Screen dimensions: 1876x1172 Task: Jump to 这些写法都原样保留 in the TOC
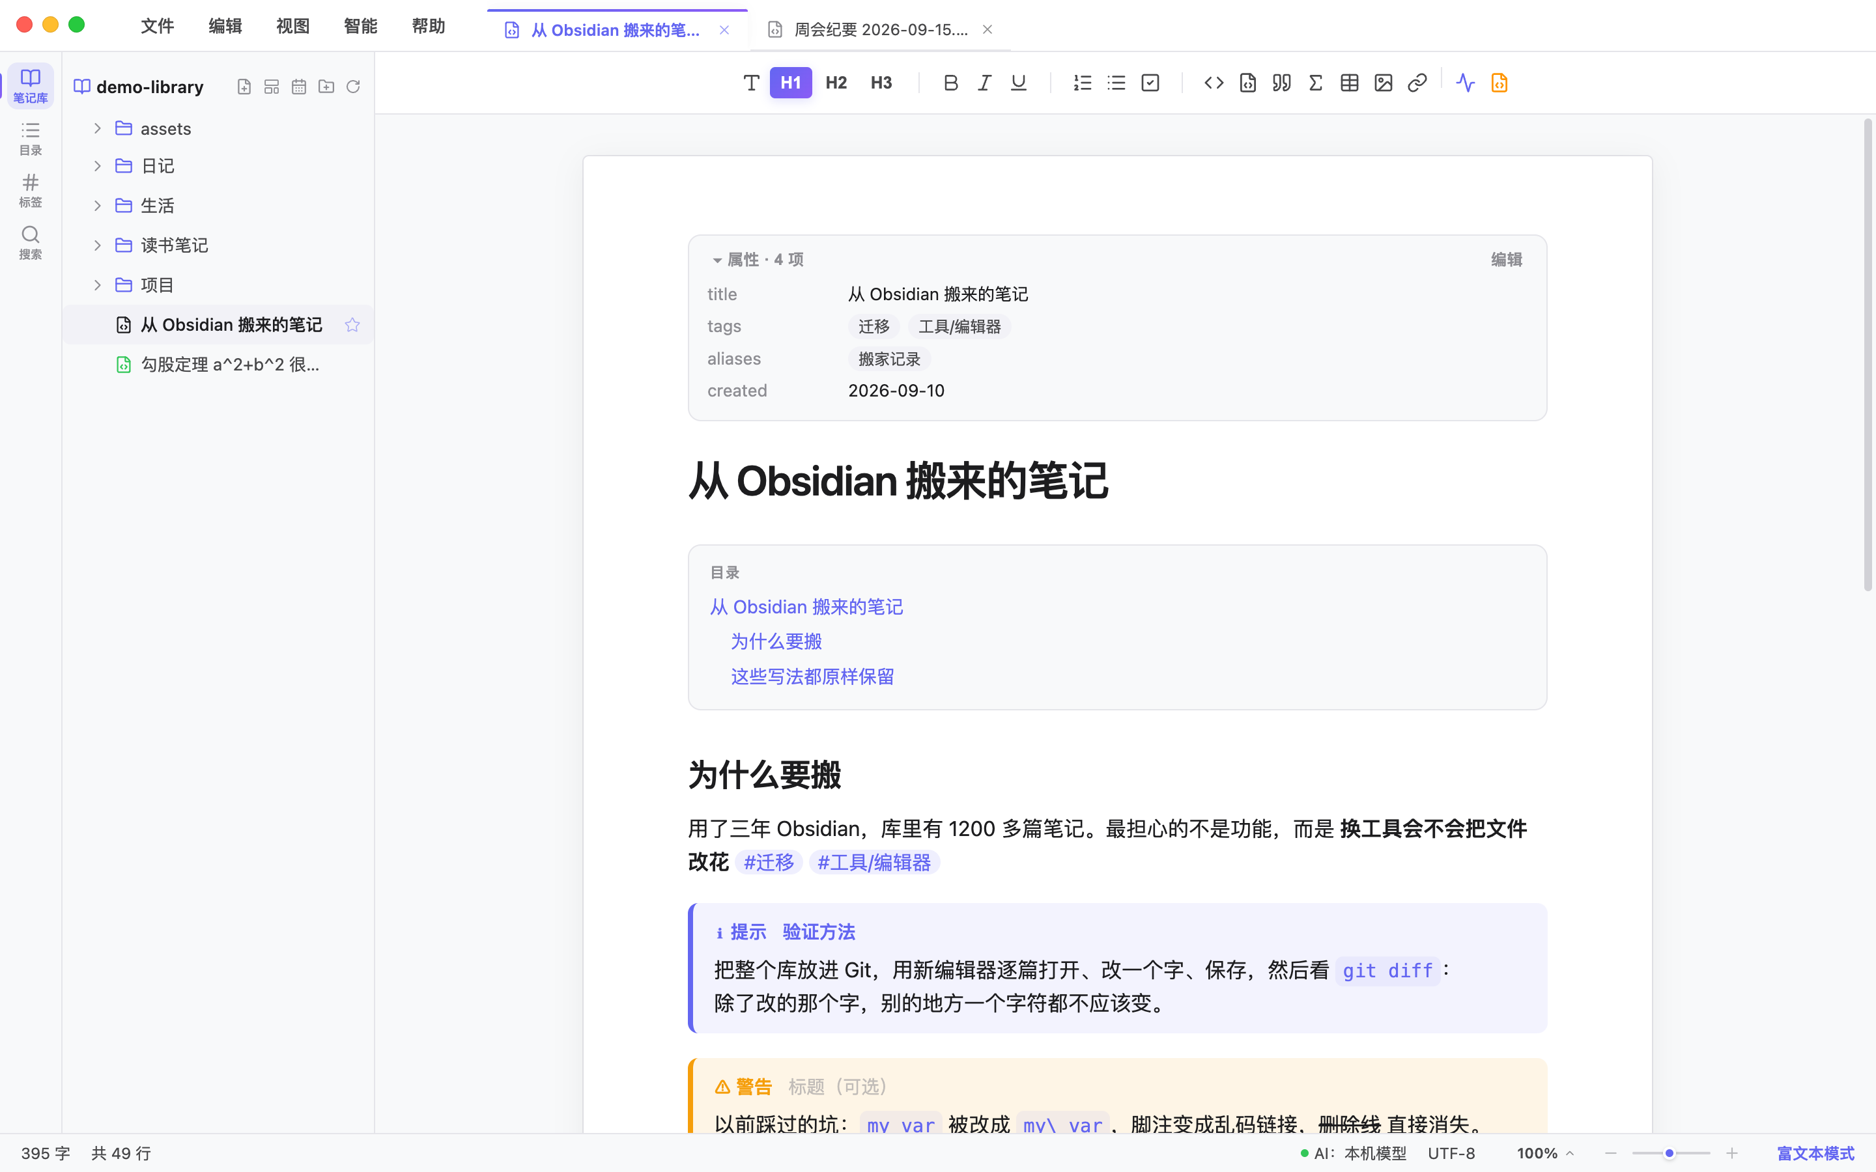[x=812, y=677]
